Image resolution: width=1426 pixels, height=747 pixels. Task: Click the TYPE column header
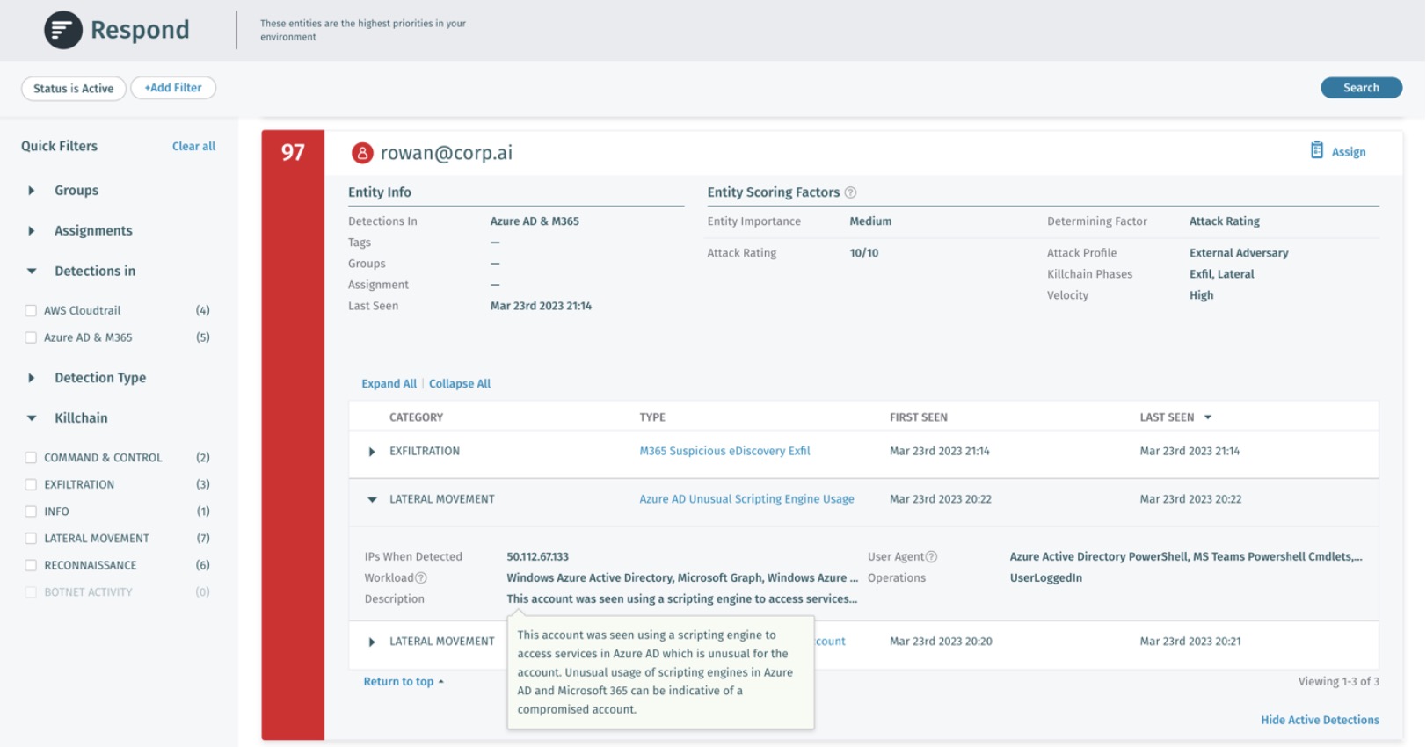pyautogui.click(x=652, y=417)
